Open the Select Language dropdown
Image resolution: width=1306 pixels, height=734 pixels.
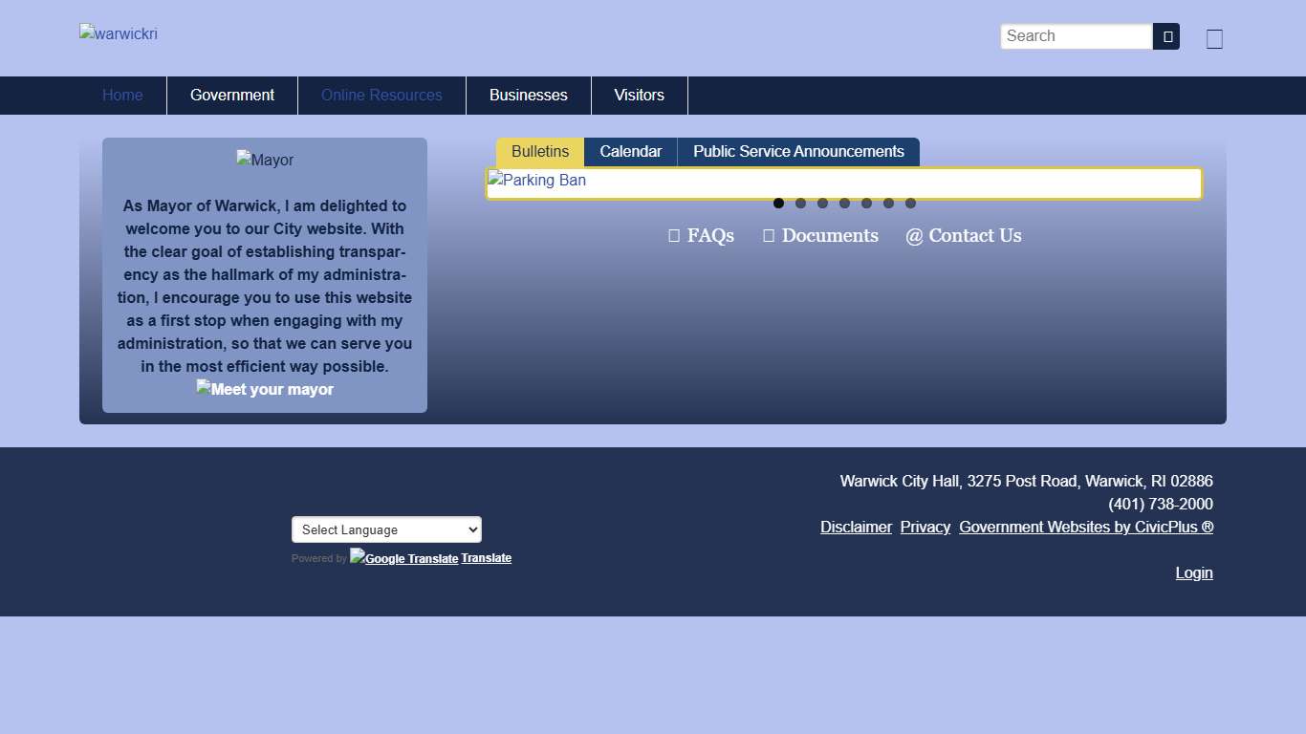tap(386, 529)
